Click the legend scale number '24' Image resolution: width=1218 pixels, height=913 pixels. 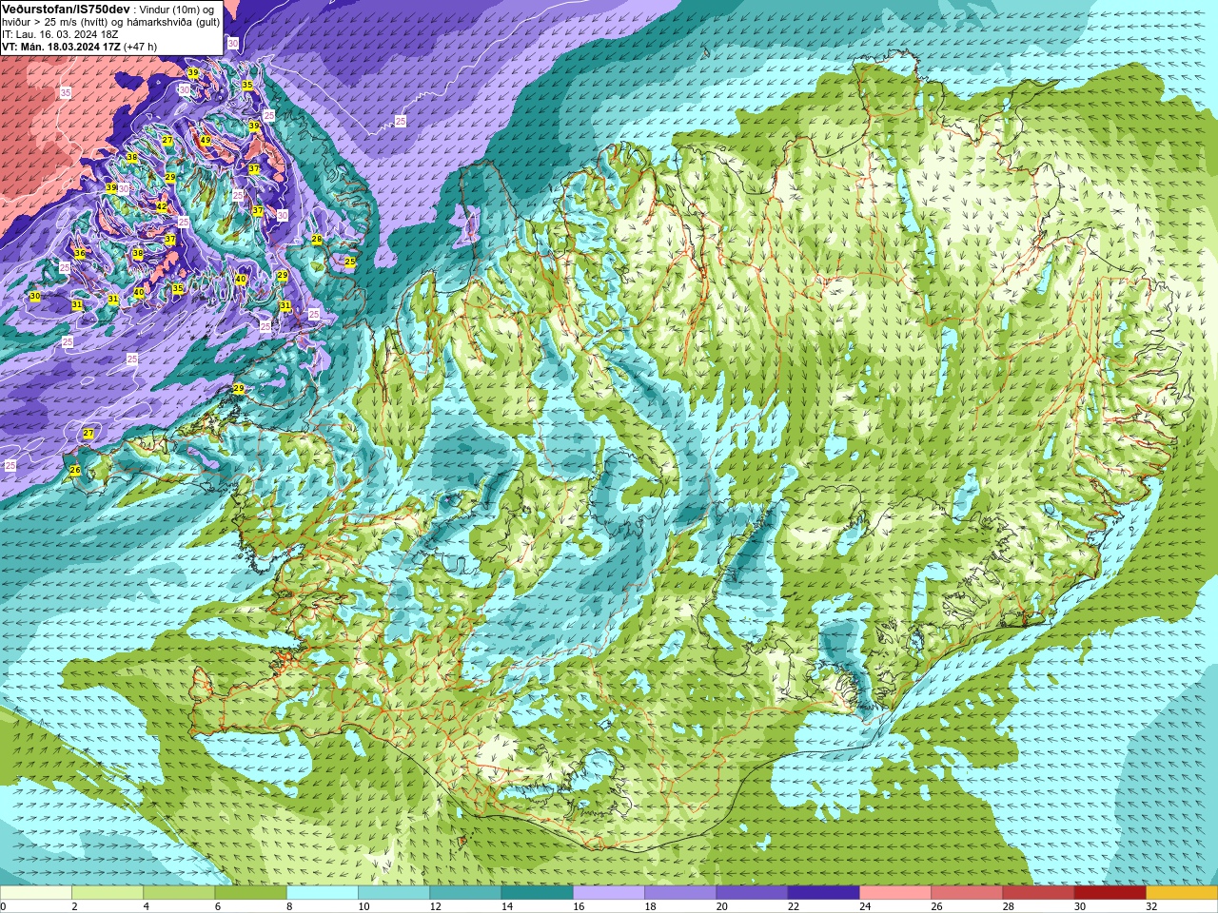coord(865,906)
